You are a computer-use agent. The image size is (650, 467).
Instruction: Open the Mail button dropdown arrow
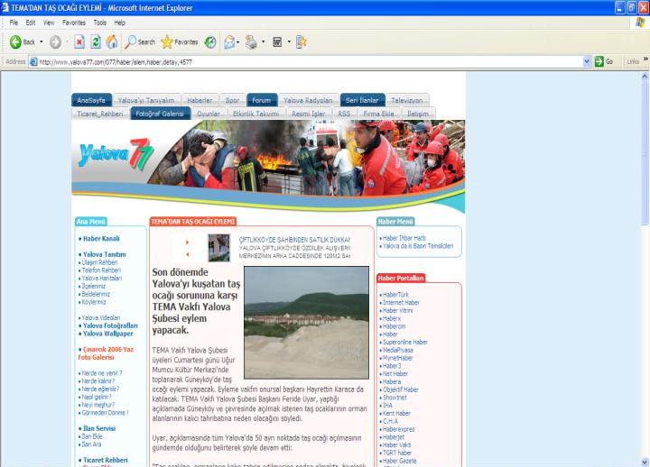(238, 41)
